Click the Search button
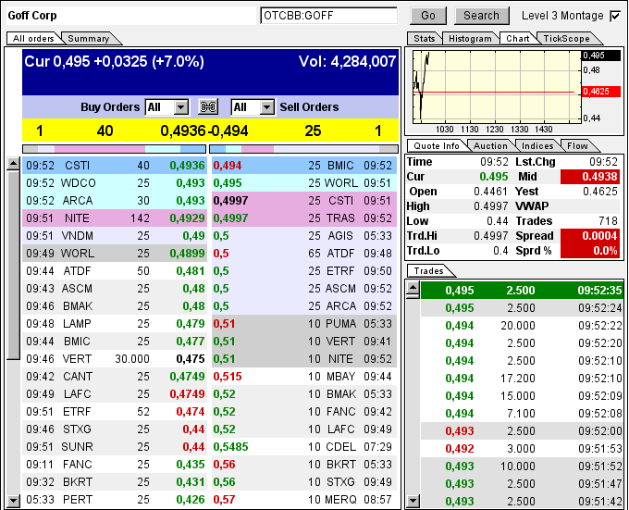629x510 pixels. 481,16
